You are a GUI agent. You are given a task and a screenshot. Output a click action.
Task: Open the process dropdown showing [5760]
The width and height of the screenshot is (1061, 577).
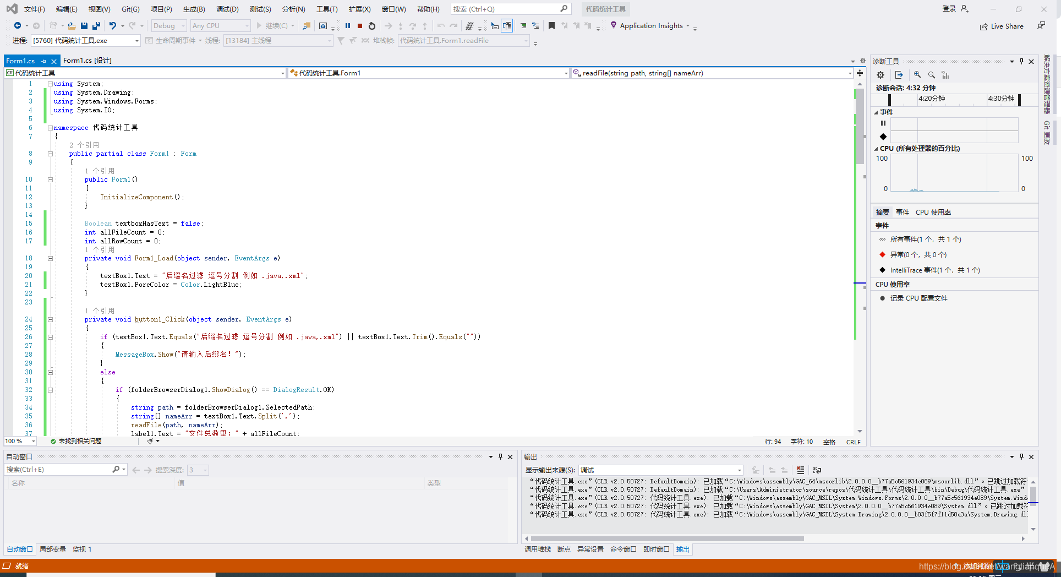[x=86, y=41]
